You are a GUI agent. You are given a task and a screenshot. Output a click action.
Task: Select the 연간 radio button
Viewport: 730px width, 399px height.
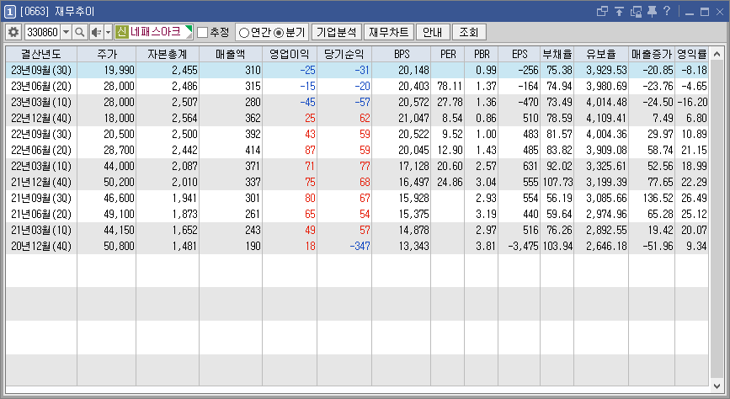point(243,33)
